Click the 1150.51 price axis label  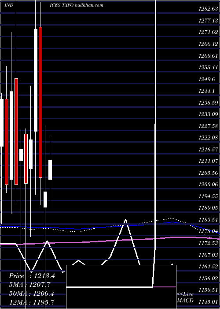coord(209,290)
